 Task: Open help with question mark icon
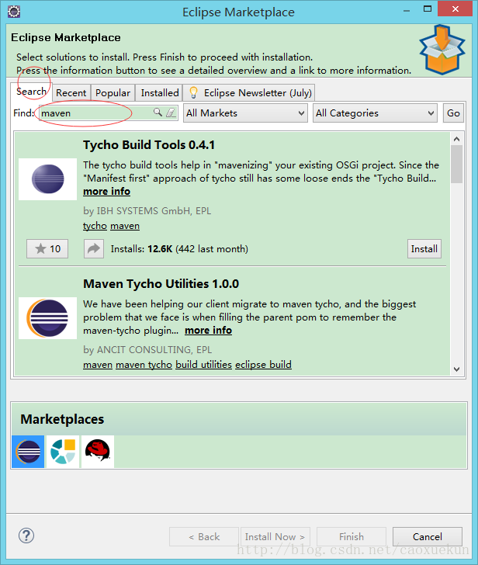coord(26,536)
